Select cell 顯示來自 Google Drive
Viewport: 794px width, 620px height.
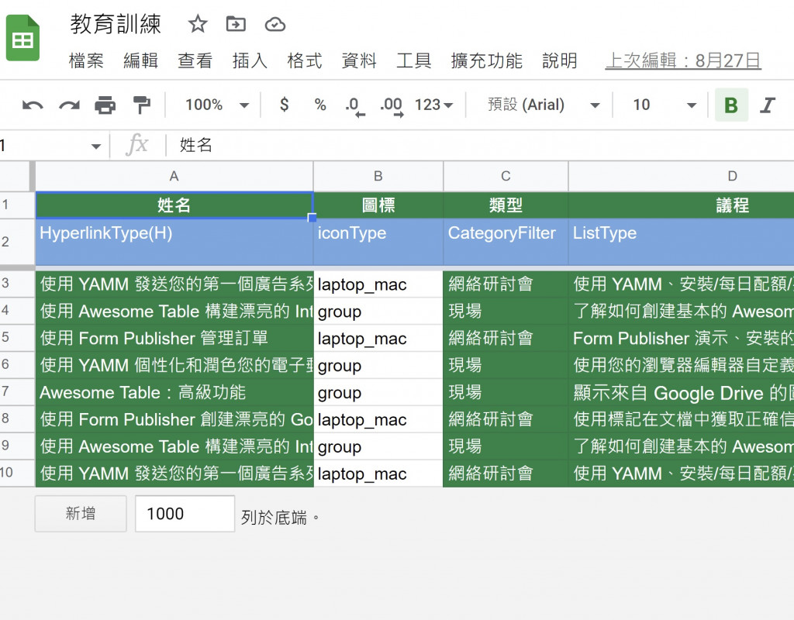(x=681, y=391)
